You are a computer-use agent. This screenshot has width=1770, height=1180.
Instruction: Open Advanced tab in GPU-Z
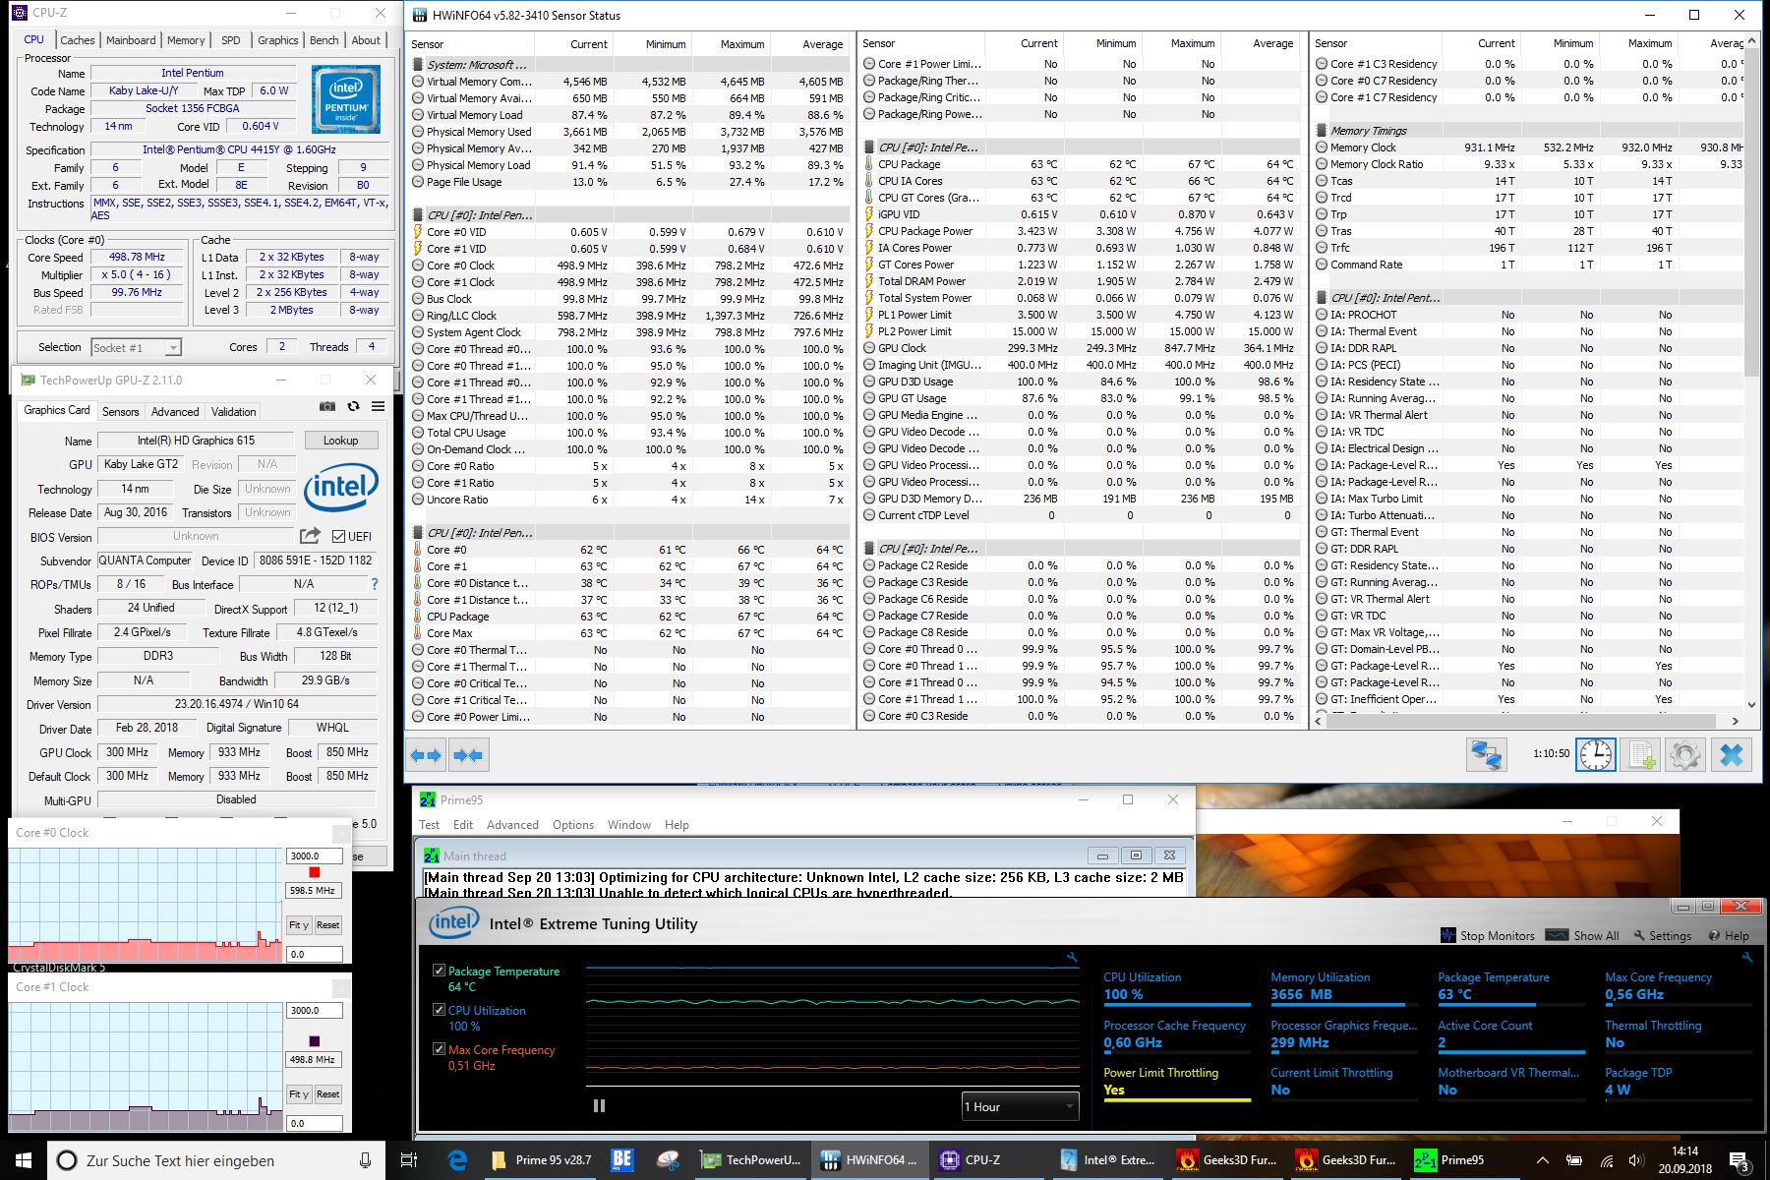[176, 412]
